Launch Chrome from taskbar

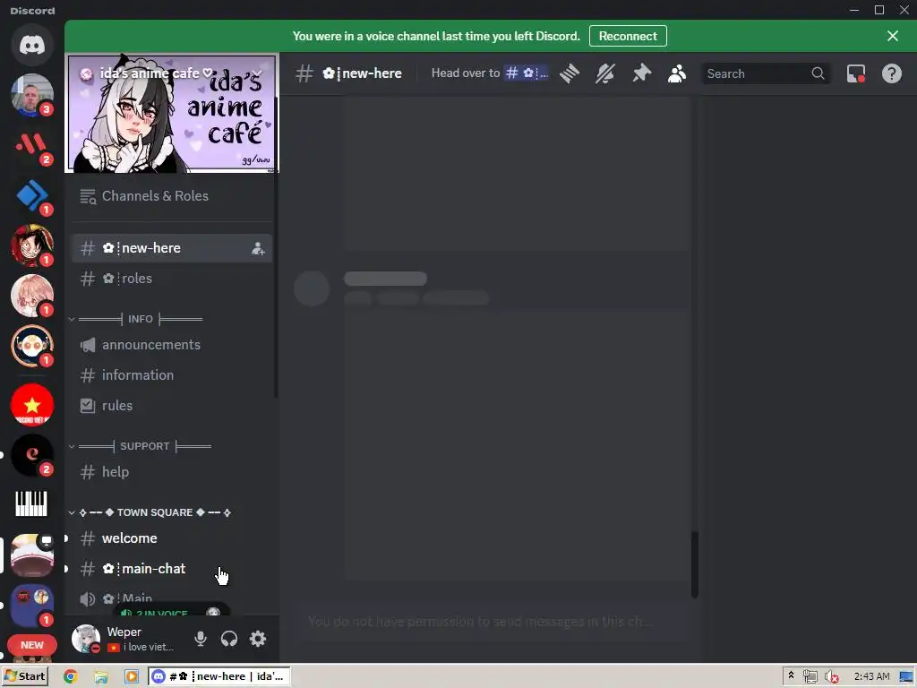point(70,677)
